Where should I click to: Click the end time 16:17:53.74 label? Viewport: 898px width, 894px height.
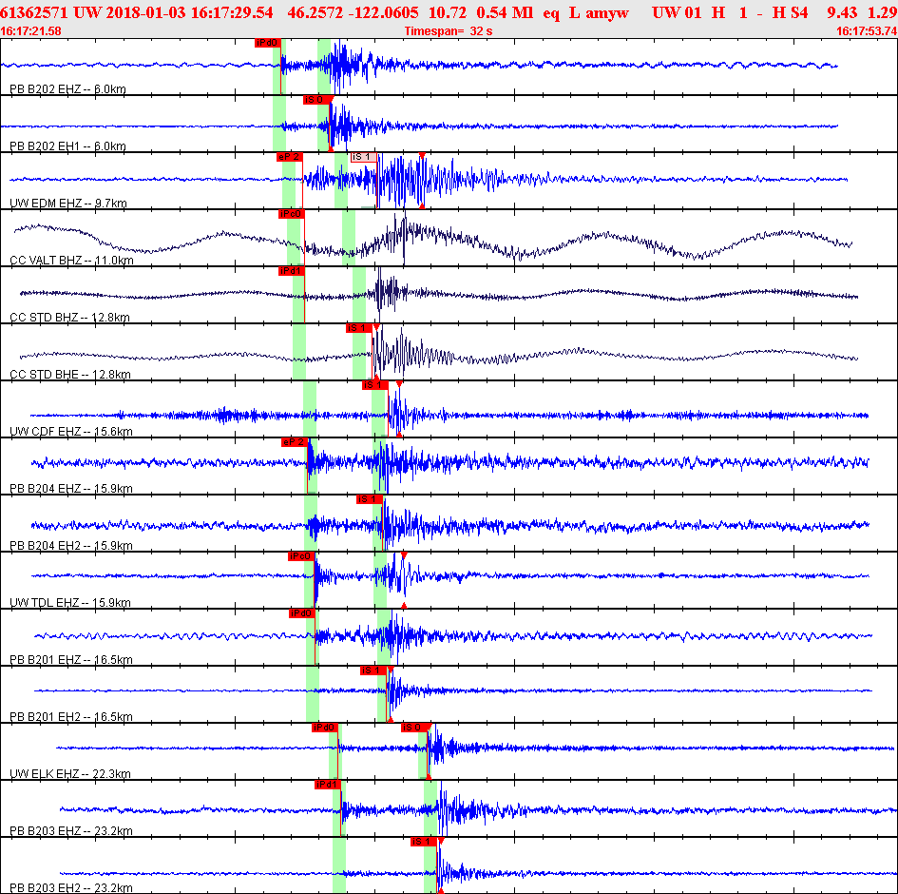point(867,31)
